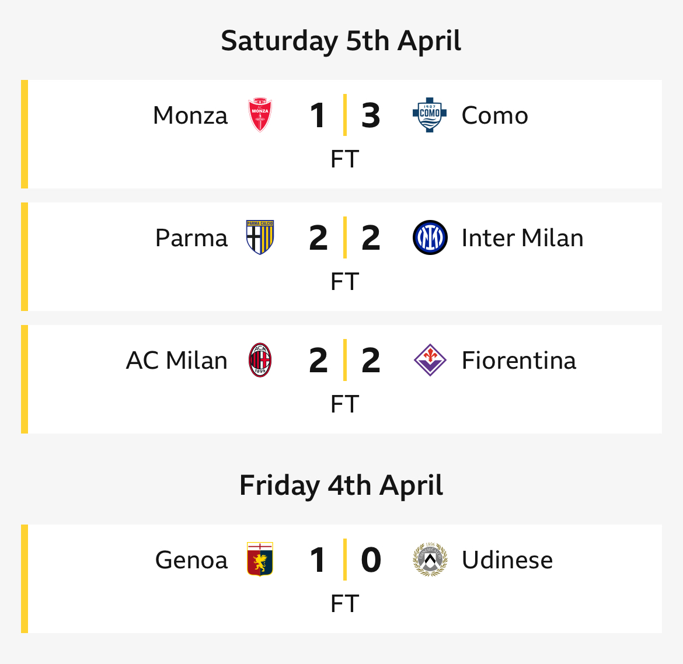This screenshot has height=664, width=683.
Task: Click the Saturday 5th April heading
Action: click(x=341, y=41)
